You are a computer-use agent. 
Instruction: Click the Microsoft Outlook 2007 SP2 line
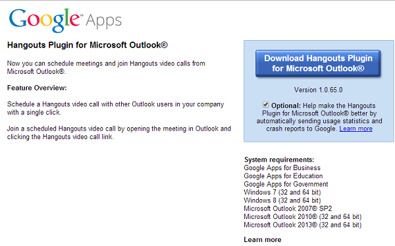(x=288, y=208)
